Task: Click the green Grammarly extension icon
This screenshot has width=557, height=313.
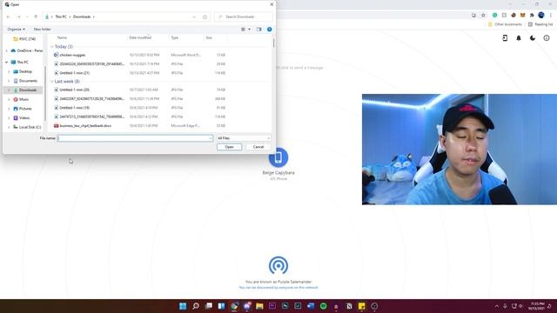Action: [495, 16]
